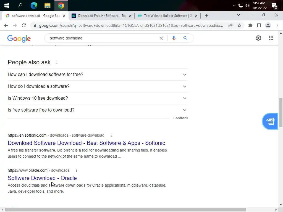Open Google quick settings gear
The height and width of the screenshot is (212, 283).
tap(258, 38)
